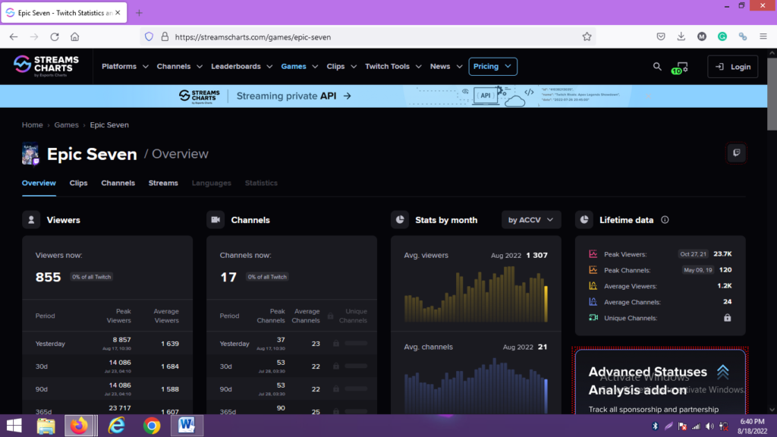Open the 'by ACCV' stats selector
The height and width of the screenshot is (437, 777).
pyautogui.click(x=530, y=220)
